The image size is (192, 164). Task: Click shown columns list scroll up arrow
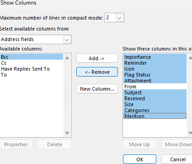coord(190,58)
